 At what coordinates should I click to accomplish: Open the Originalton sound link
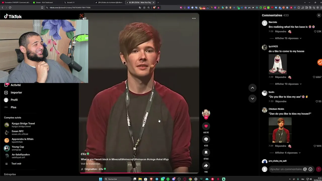coord(93,169)
